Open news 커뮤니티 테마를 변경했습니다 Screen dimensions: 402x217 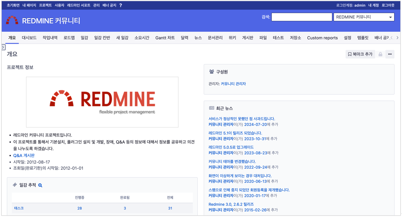[232, 162]
